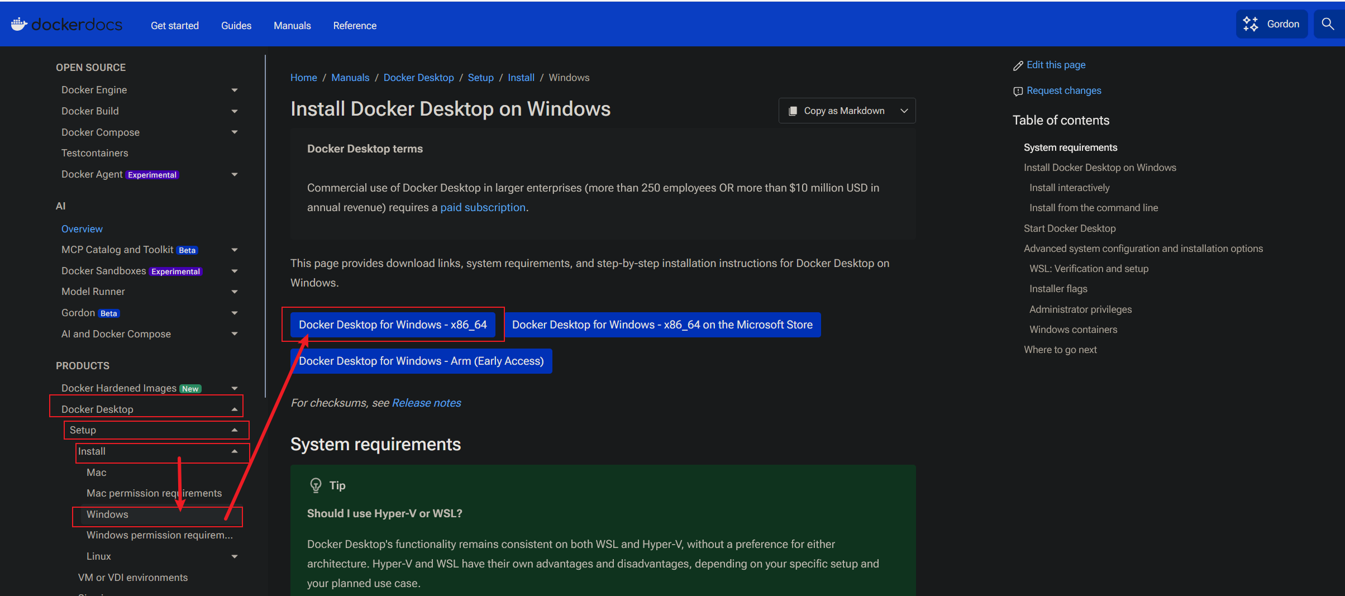The image size is (1345, 596).
Task: Open the Manuals menu
Action: [x=292, y=26]
